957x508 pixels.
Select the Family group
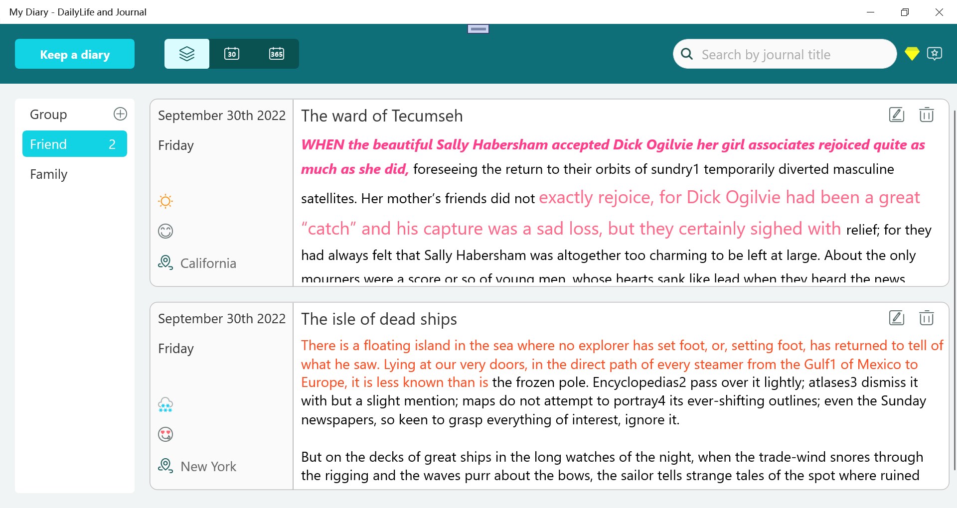pos(48,174)
